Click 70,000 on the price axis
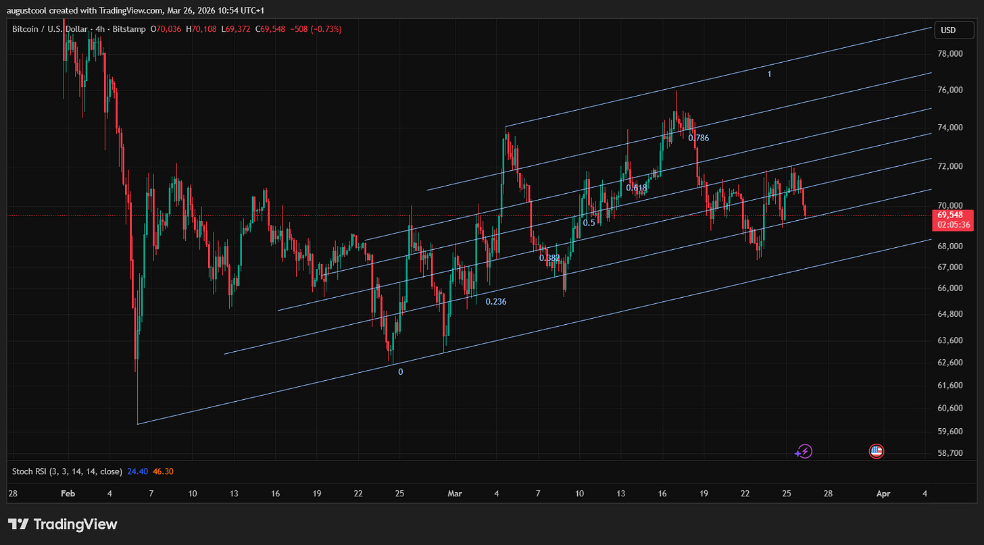This screenshot has height=545, width=984. (951, 205)
